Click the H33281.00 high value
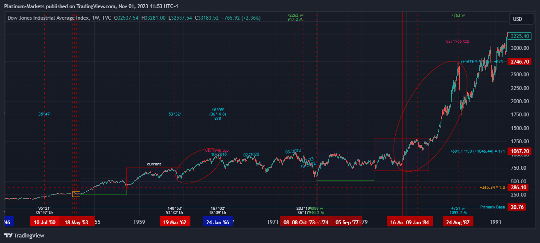The image size is (540, 243). tap(153, 18)
